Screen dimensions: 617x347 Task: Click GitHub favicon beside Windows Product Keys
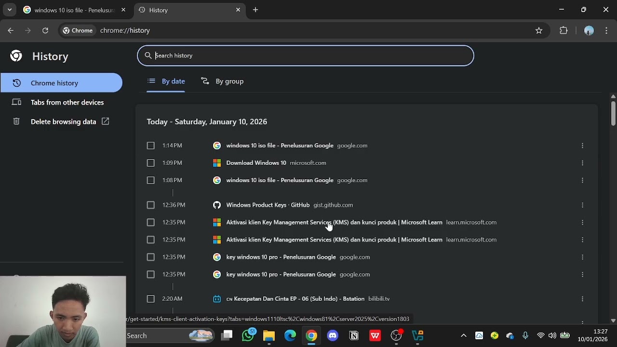coord(217,205)
